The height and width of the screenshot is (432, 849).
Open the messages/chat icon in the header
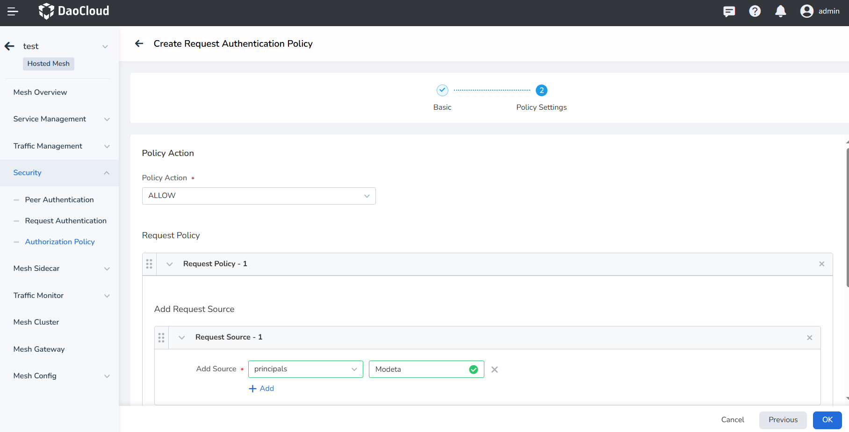(729, 11)
